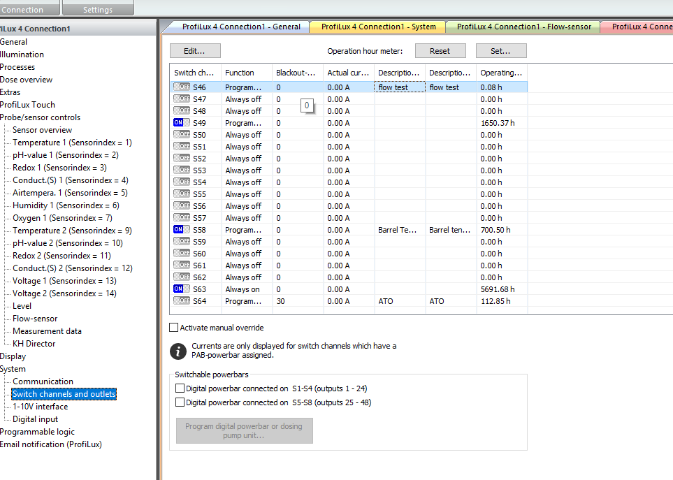Select Illumination in the tree
673x480 pixels.
[22, 54]
